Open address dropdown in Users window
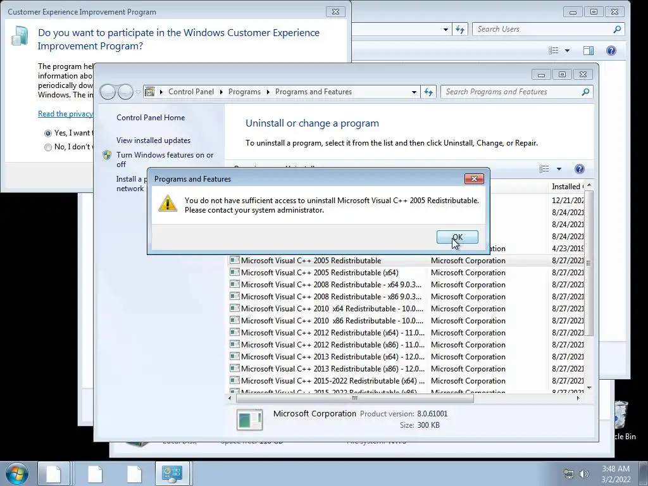Screen dimensions: 648x486 click(445, 29)
